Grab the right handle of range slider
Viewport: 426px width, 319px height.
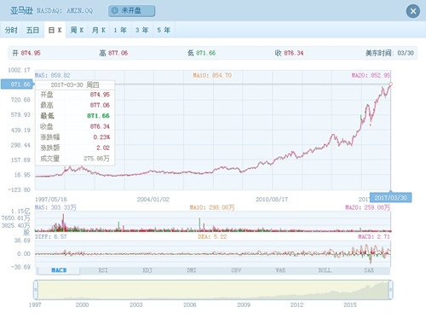(391, 290)
